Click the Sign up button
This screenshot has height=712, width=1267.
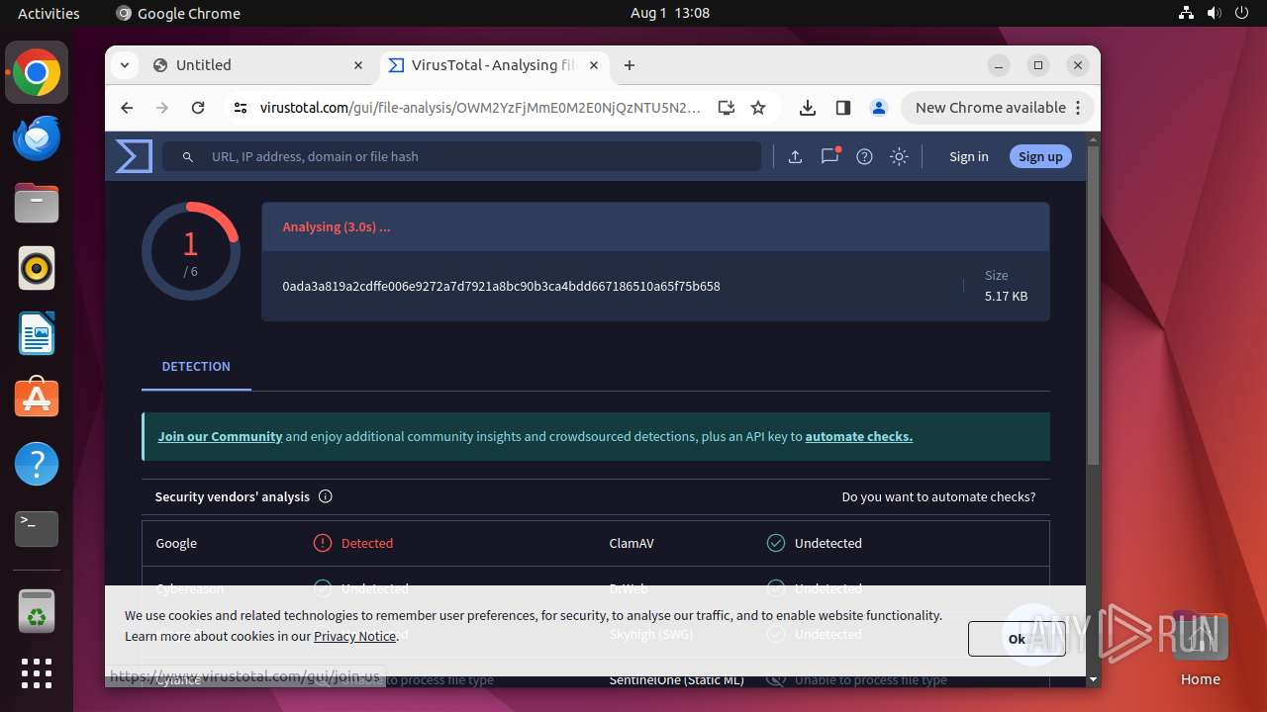(x=1040, y=156)
